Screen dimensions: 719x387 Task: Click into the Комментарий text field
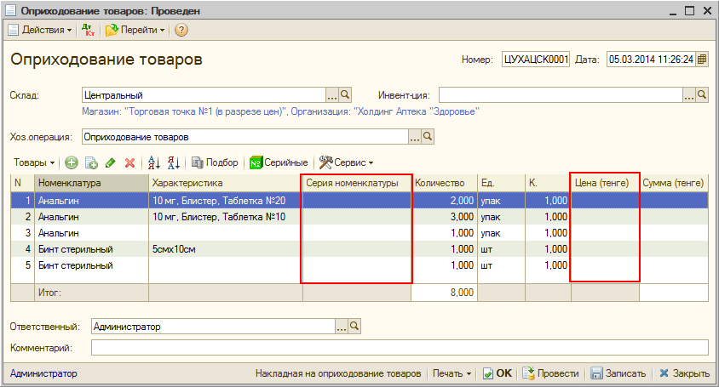coord(399,347)
